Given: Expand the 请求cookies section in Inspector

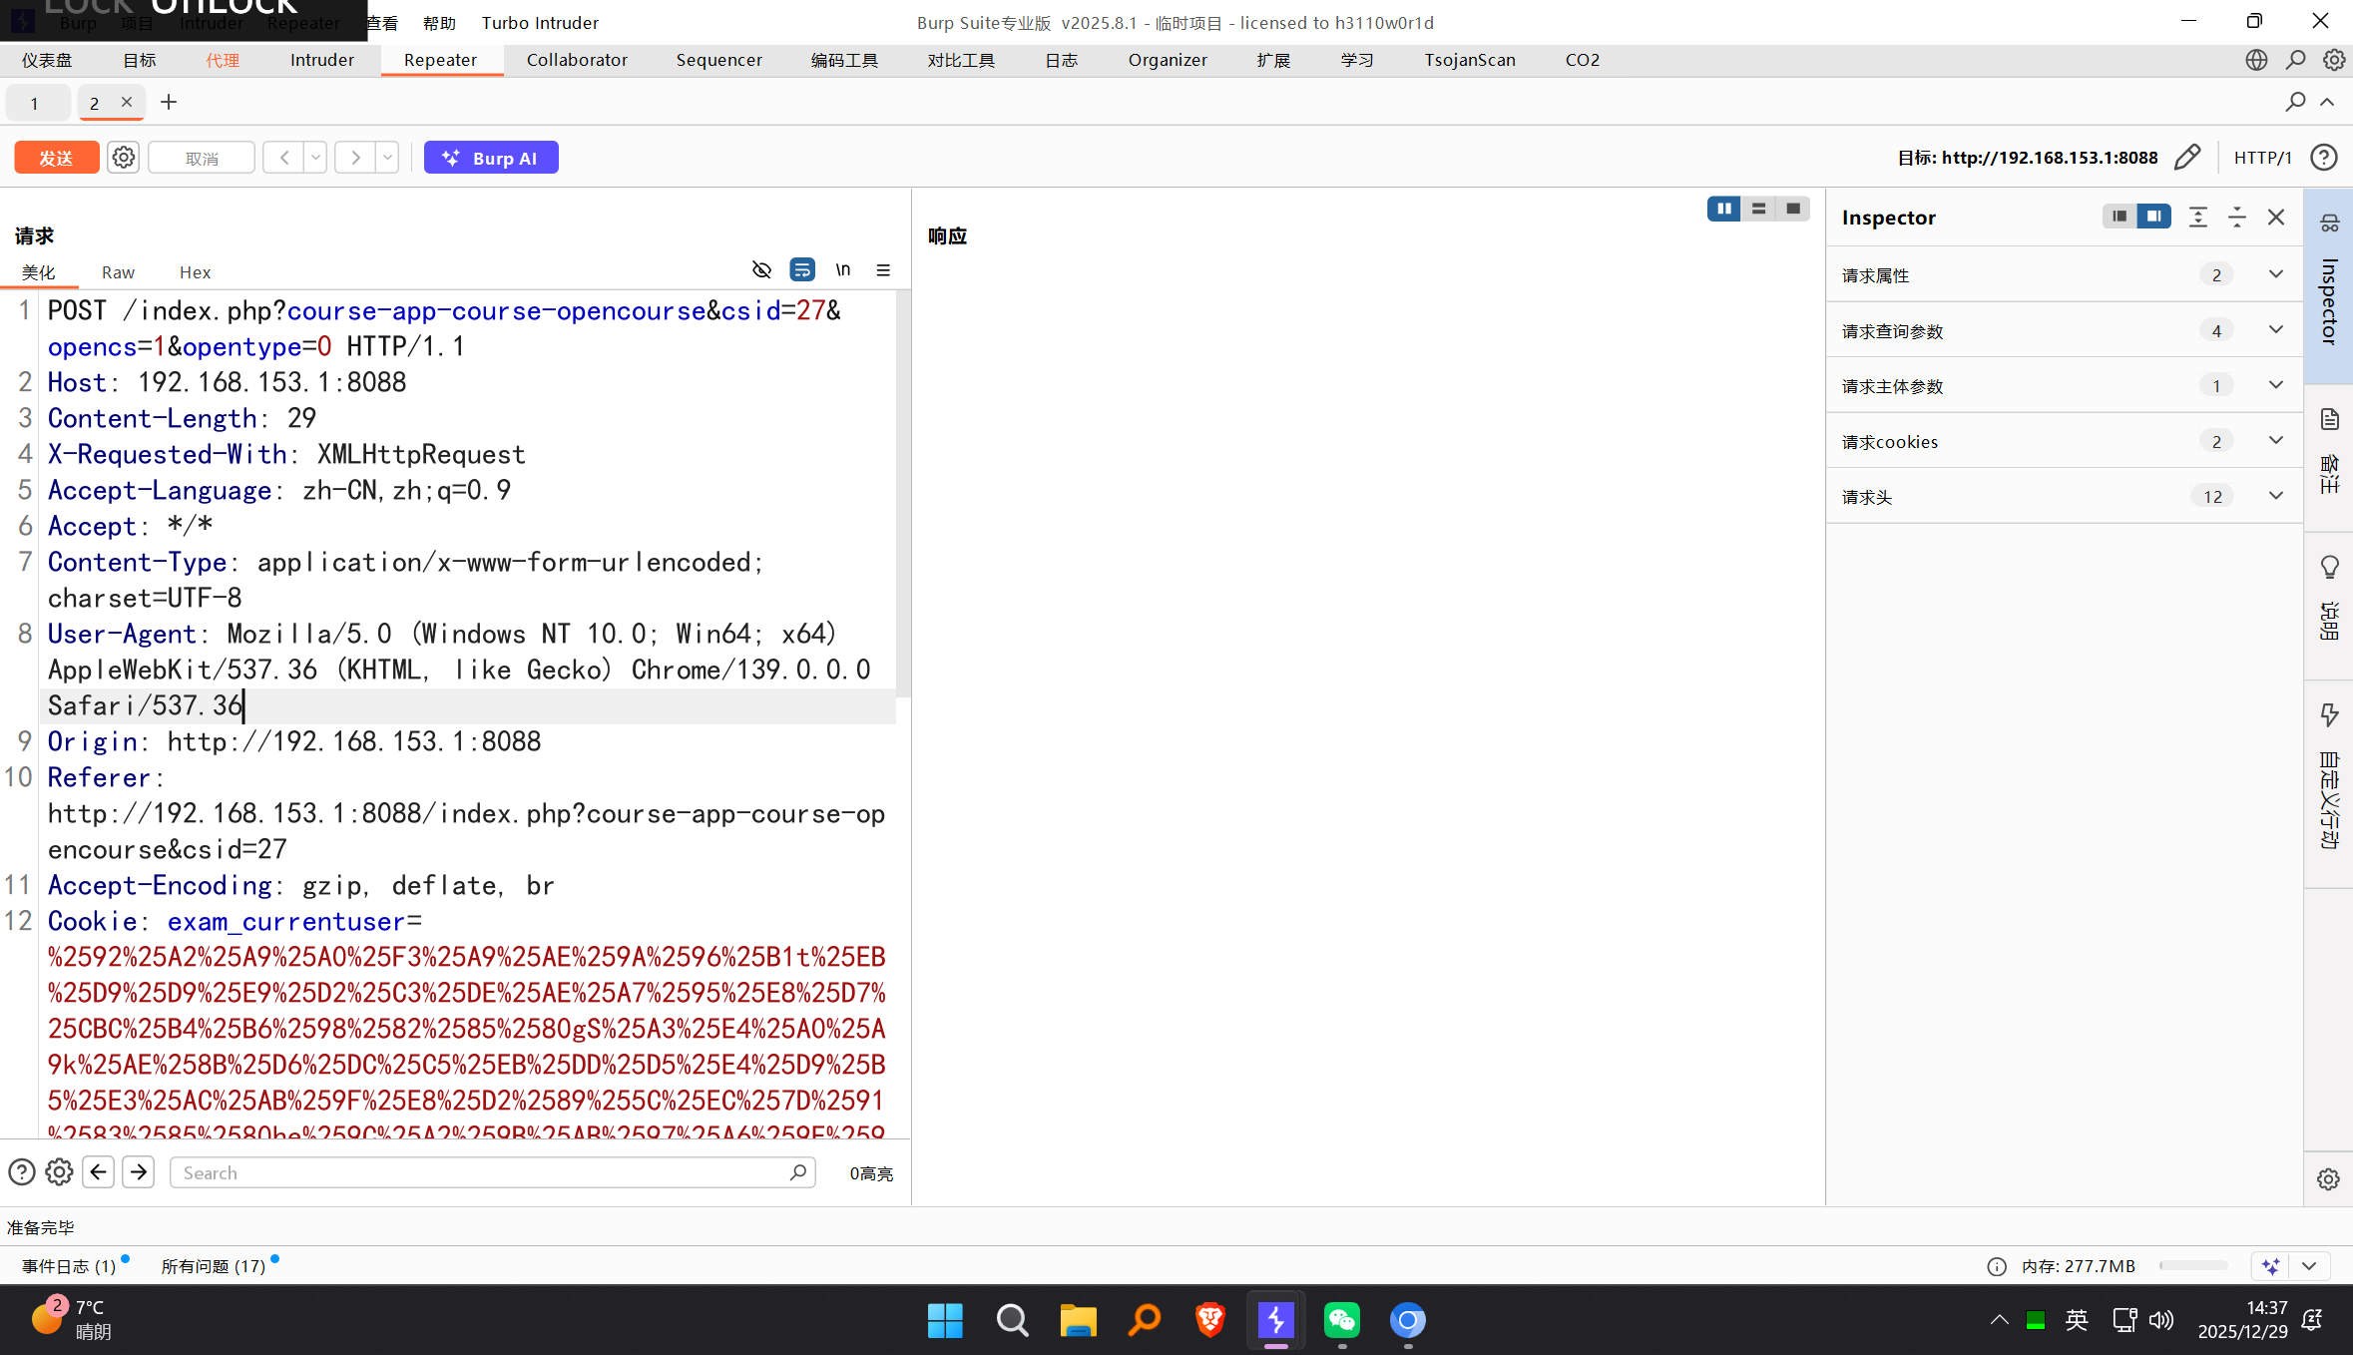Looking at the screenshot, I should tap(2275, 441).
